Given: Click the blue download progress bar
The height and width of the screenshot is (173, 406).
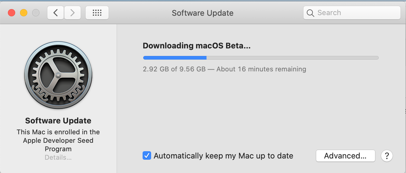Looking at the screenshot, I should click(x=175, y=58).
